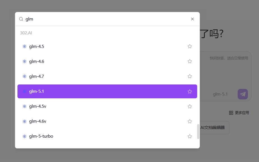The height and width of the screenshot is (162, 259).
Task: Select glm-5-turbo model
Action: click(x=41, y=136)
